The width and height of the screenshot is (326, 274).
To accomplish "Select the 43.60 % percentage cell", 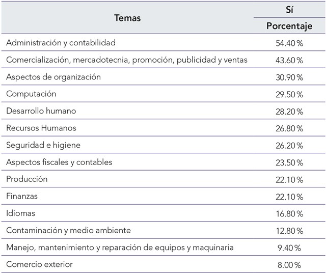I will point(289,60).
